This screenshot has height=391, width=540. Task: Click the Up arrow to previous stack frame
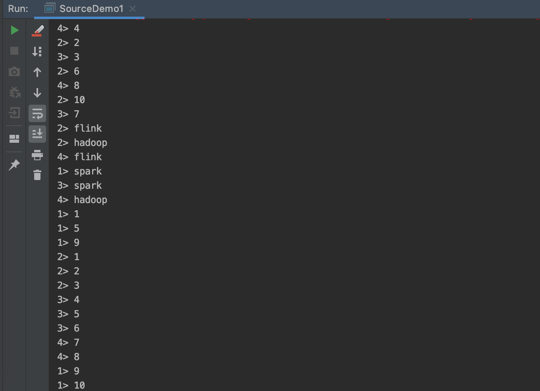pos(37,72)
